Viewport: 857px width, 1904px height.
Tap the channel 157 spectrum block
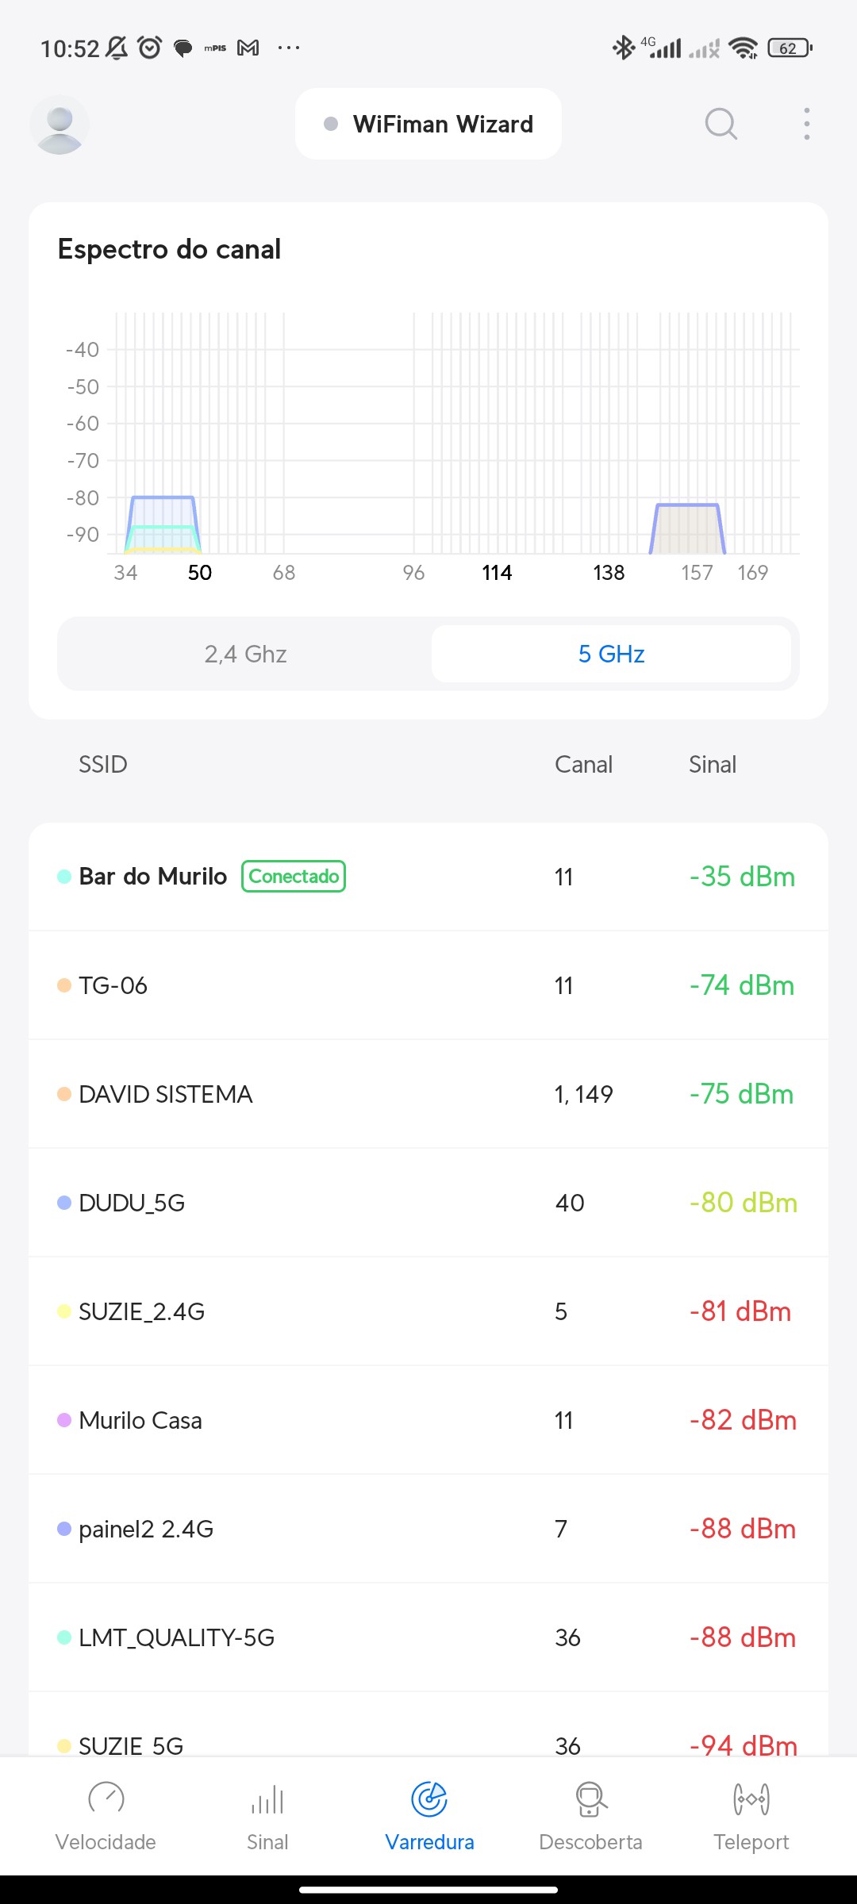pos(687,529)
